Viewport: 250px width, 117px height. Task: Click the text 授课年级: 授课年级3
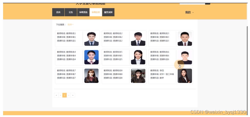tap(160, 37)
